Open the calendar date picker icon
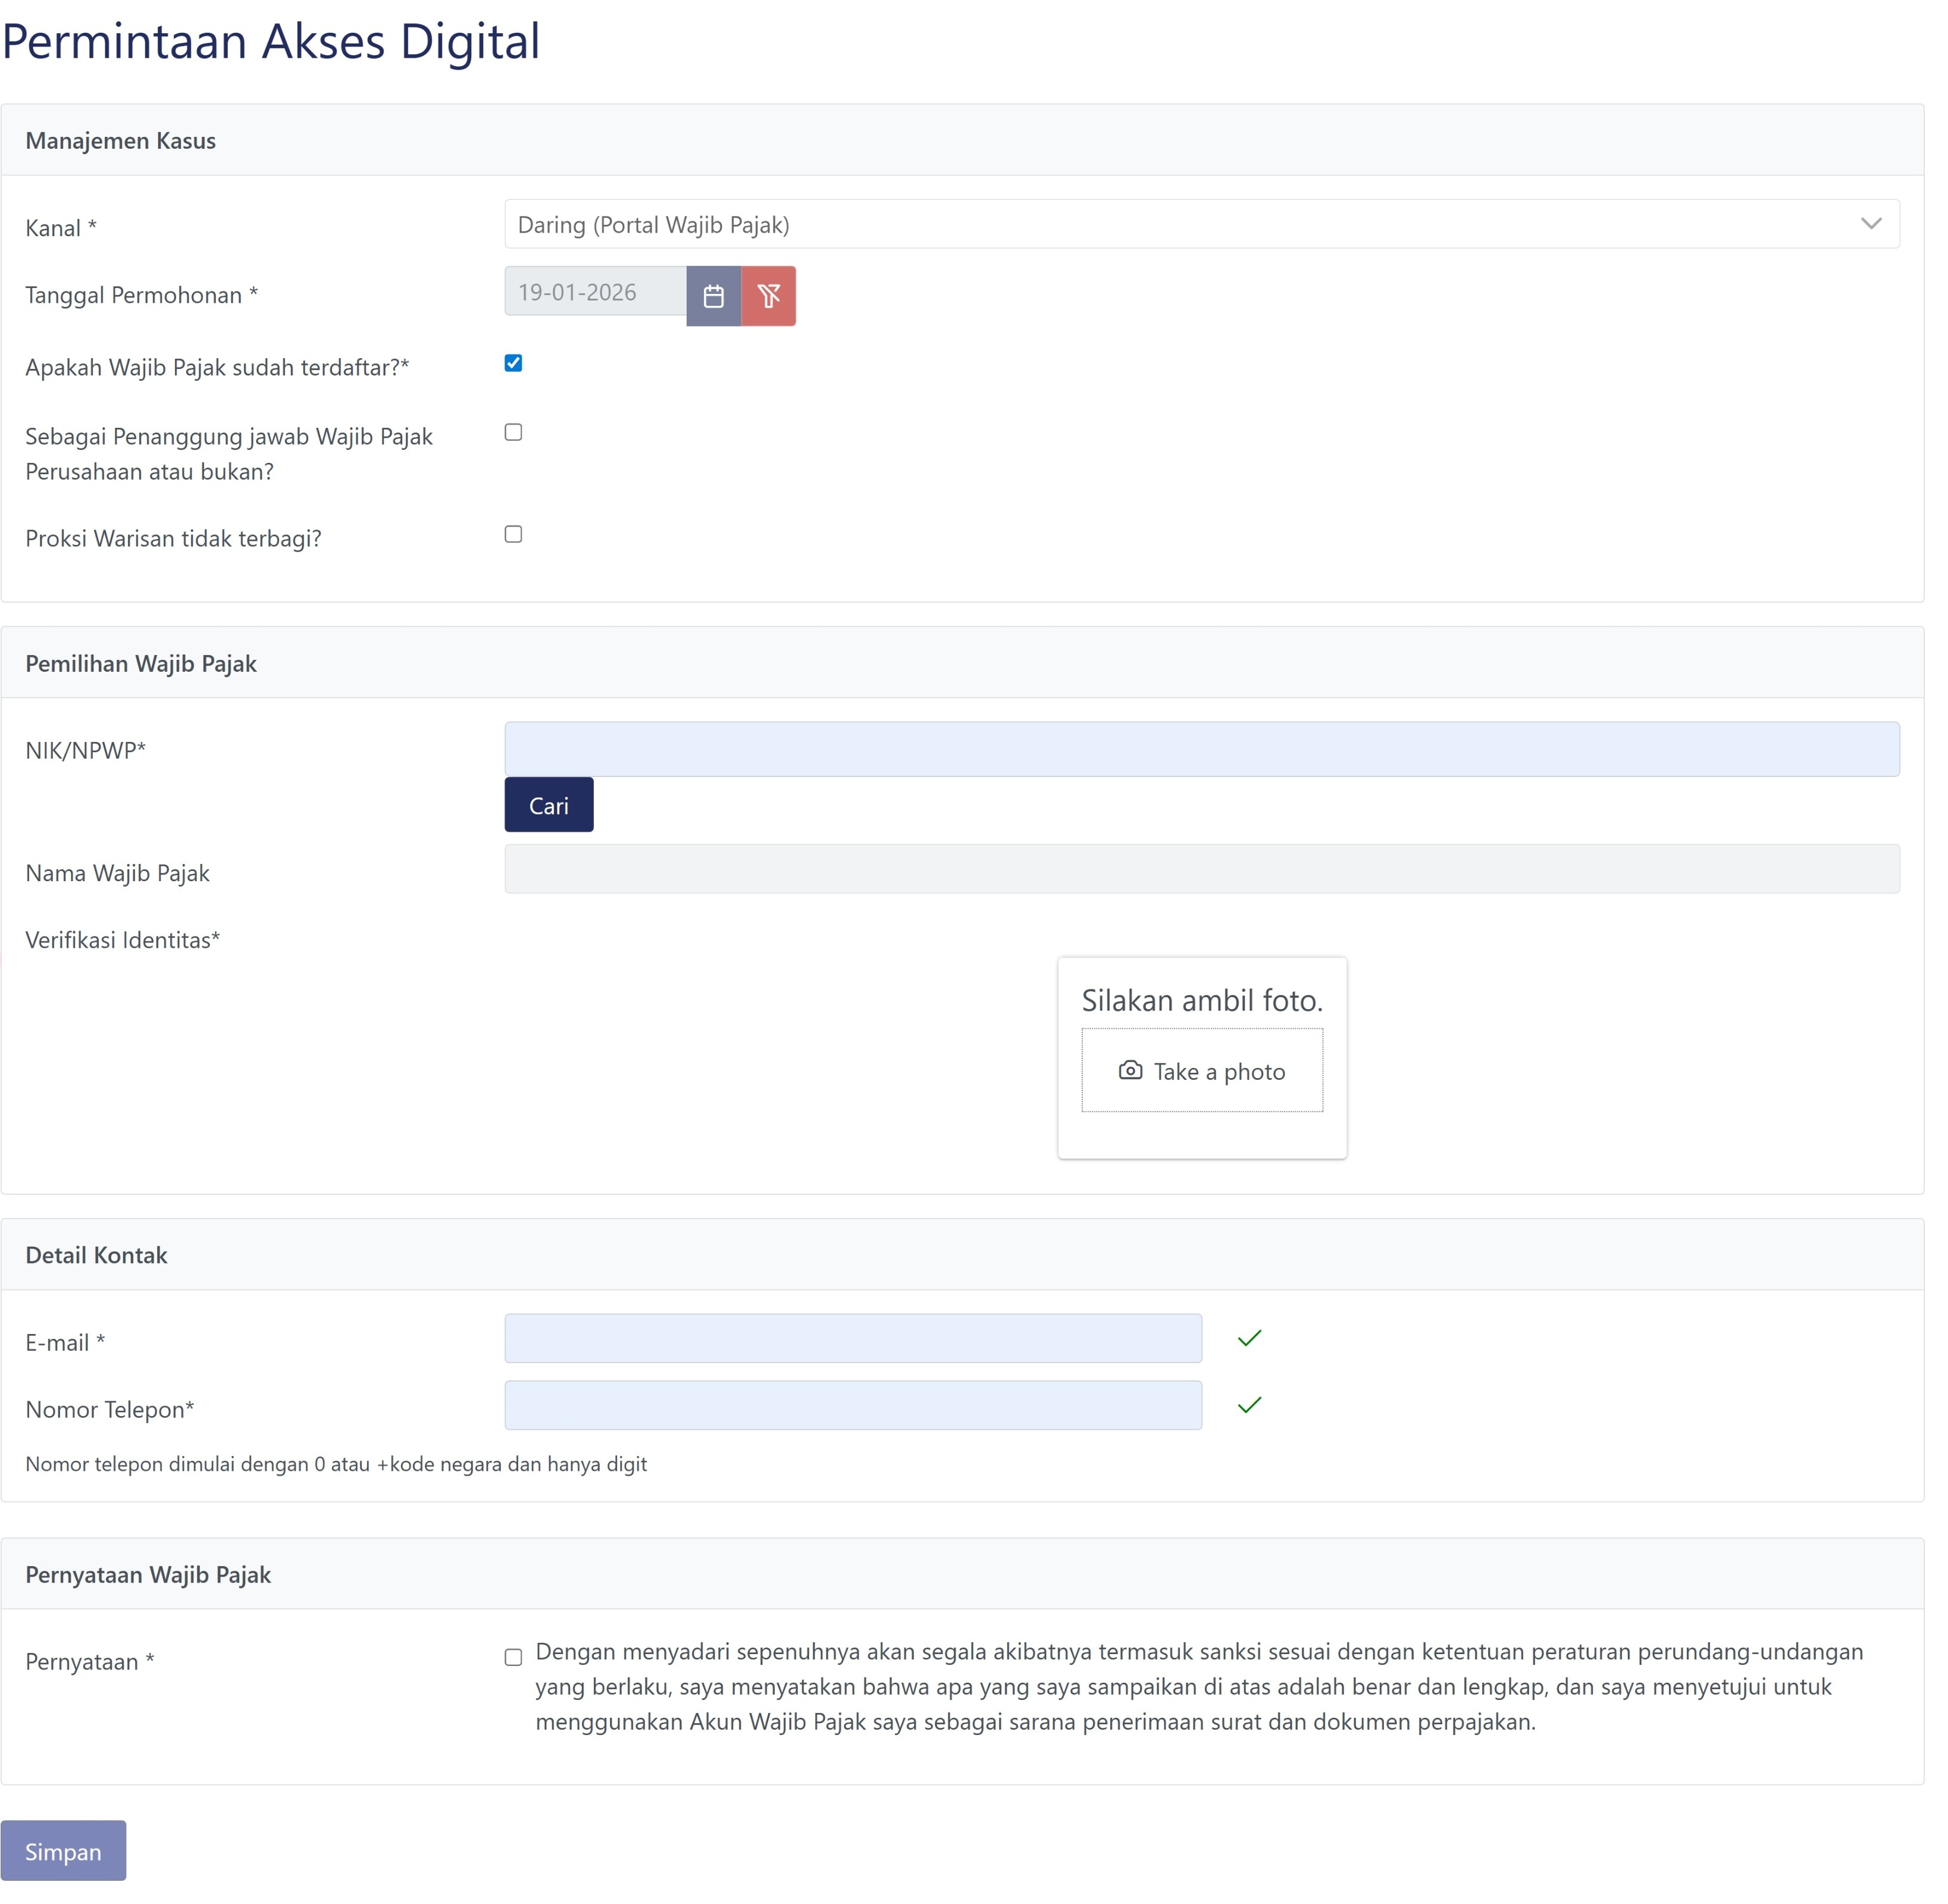This screenshot has height=1904, width=1948. point(713,296)
